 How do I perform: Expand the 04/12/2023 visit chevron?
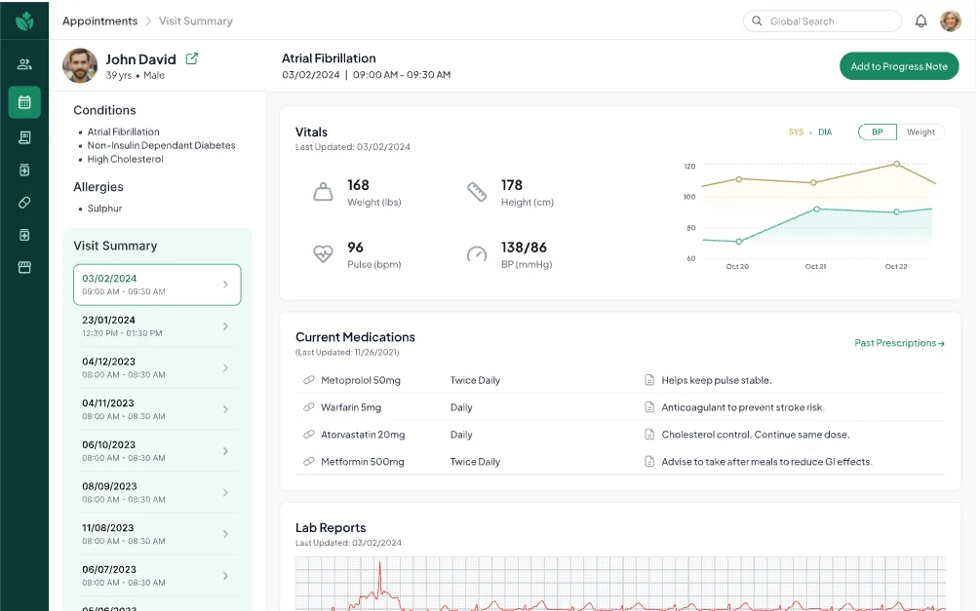225,368
